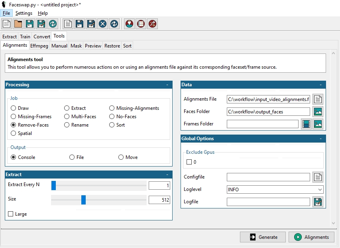The width and height of the screenshot is (340, 248).
Task: Open the Loglevel dropdown
Action: click(275, 190)
